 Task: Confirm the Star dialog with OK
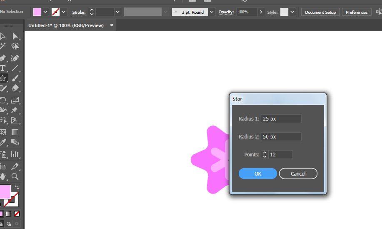click(x=258, y=174)
